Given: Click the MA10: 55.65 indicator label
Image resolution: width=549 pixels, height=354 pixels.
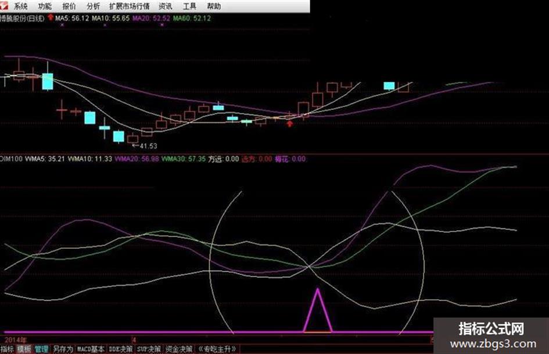Looking at the screenshot, I should point(110,18).
